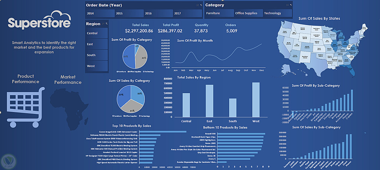
Task: Toggle multi-select on the Order Date slicer
Action: click(197, 5)
